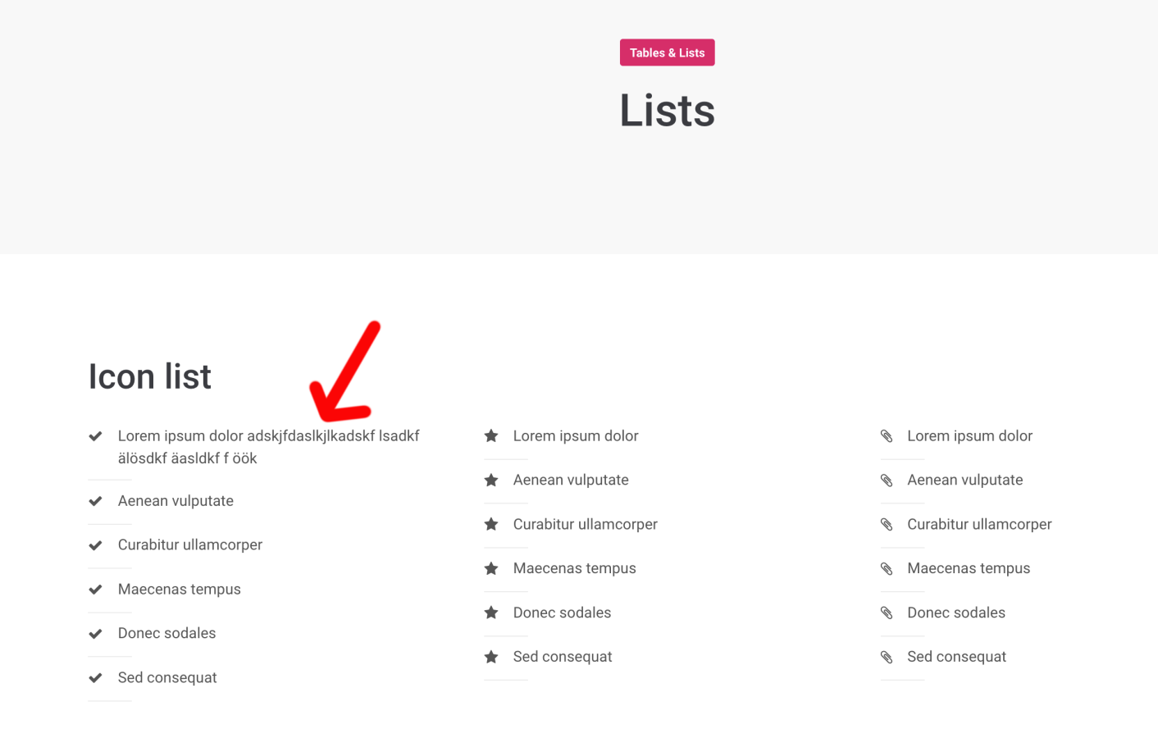The image size is (1158, 738).
Task: Click Donec sodales text in the paperclip list
Action: [x=955, y=613]
